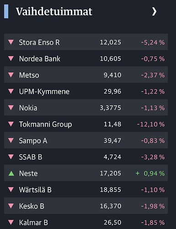Click the Wärtsilä B stock name
176x229 pixels.
point(35,190)
